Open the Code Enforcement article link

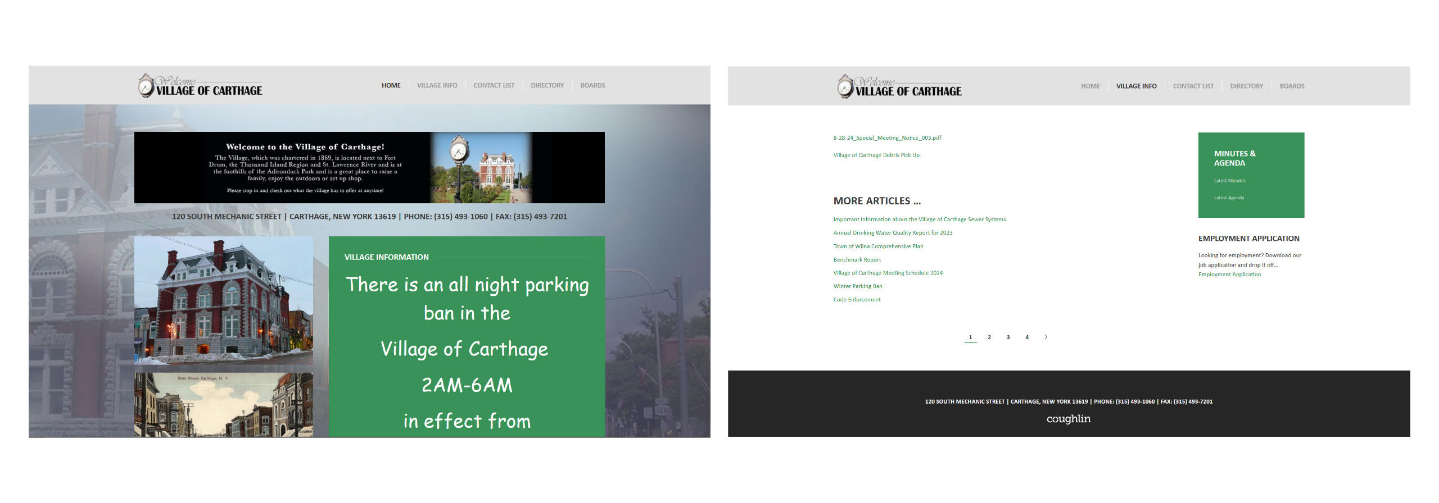coord(857,300)
